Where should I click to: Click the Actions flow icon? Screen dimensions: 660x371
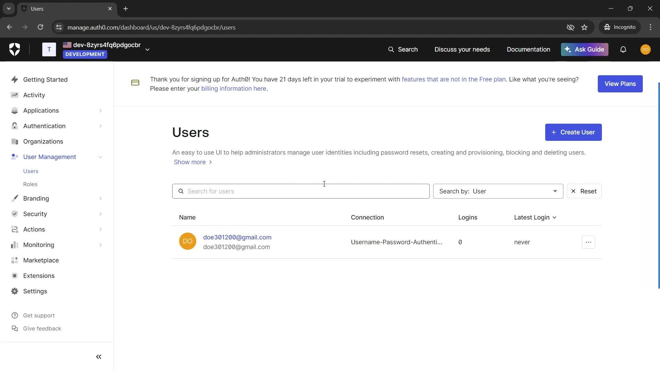[x=14, y=229]
